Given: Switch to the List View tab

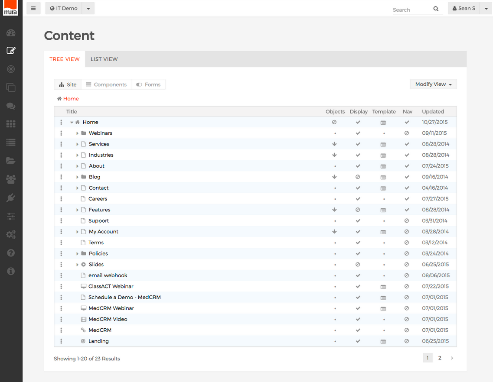Looking at the screenshot, I should [104, 59].
